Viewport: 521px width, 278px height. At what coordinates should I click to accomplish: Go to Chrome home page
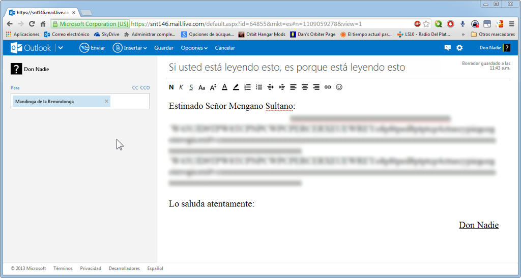point(43,24)
